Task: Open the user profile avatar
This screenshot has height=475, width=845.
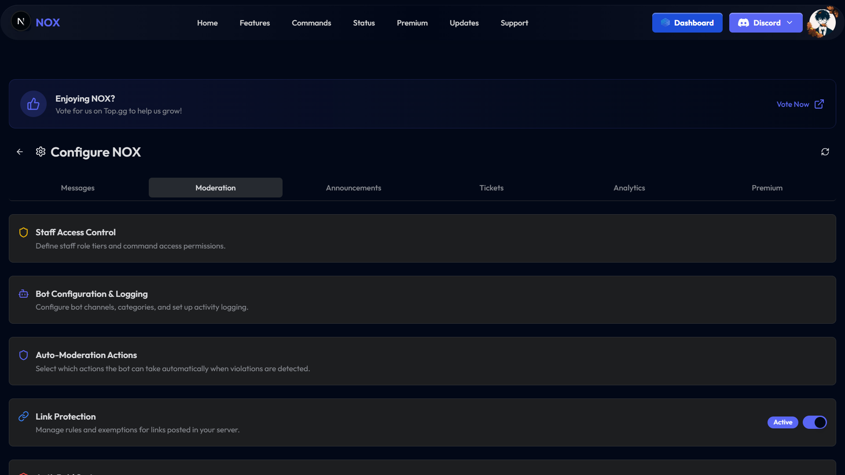Action: click(x=823, y=22)
